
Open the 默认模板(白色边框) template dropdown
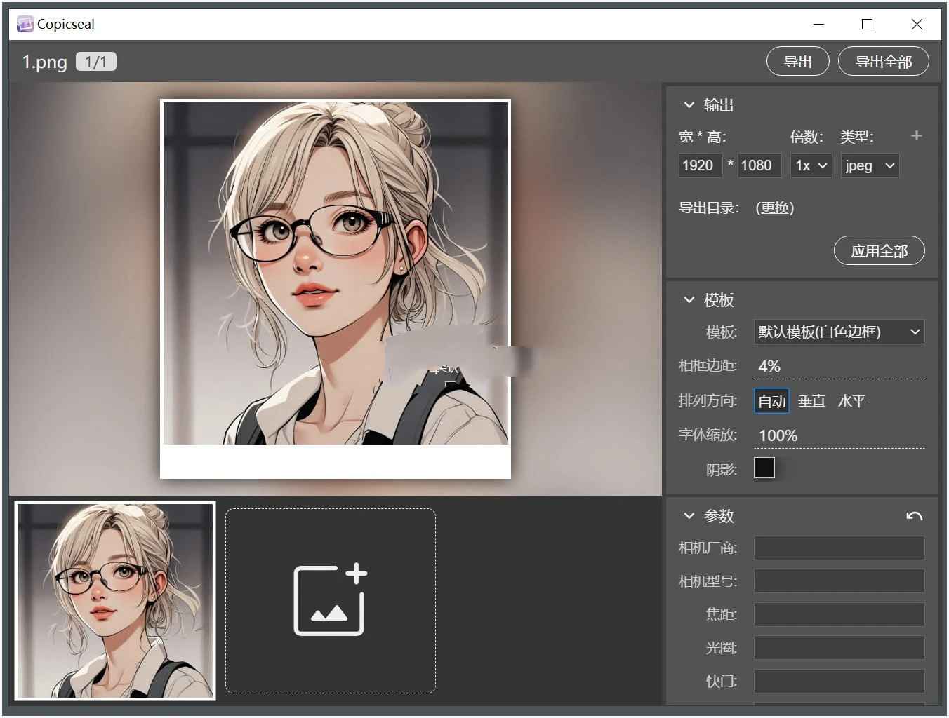[839, 332]
